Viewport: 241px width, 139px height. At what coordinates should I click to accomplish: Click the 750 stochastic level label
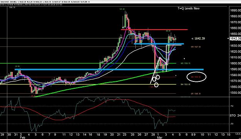click(232, 106)
